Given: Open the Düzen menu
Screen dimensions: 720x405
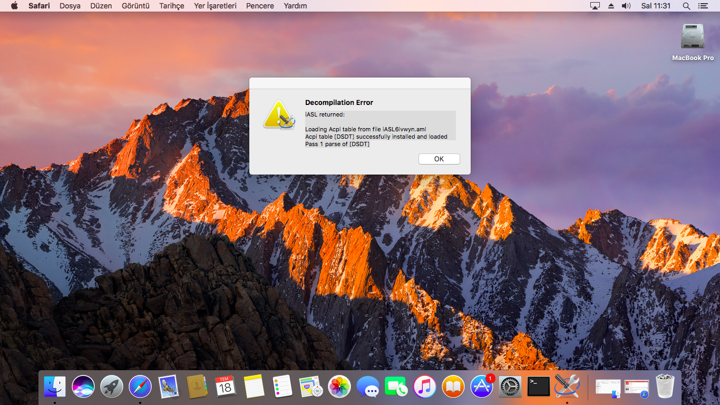Looking at the screenshot, I should (x=101, y=6).
